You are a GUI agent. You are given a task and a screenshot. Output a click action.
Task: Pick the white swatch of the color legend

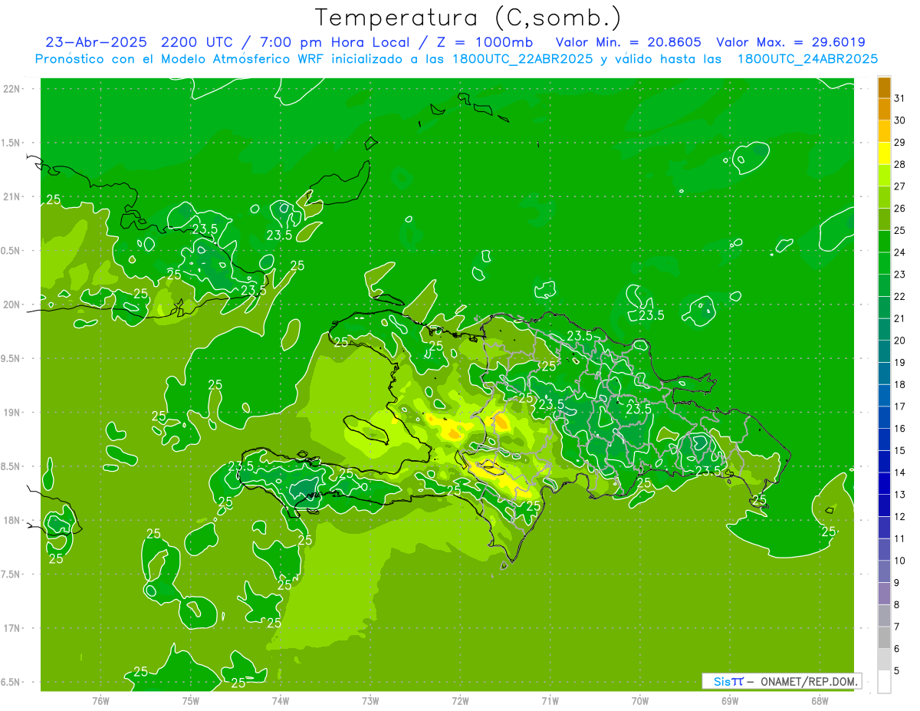pyautogui.click(x=884, y=681)
